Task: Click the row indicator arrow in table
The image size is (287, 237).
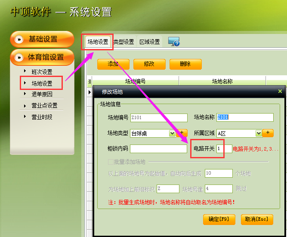Action: (89, 92)
